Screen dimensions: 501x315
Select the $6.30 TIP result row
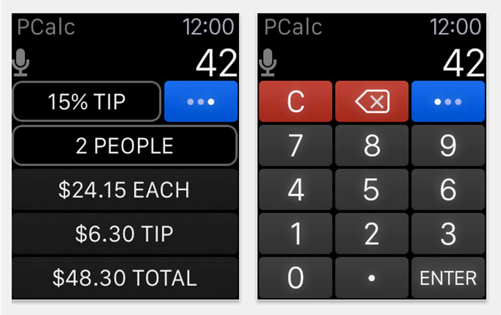pos(125,234)
